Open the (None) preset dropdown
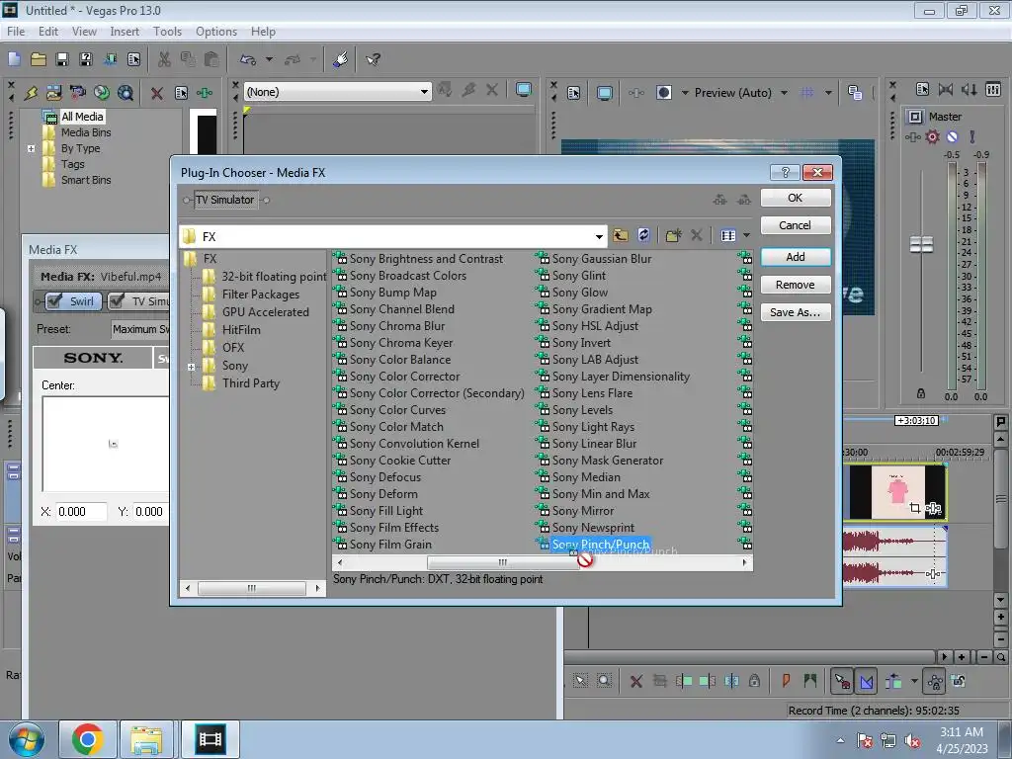The width and height of the screenshot is (1012, 759). 424,92
